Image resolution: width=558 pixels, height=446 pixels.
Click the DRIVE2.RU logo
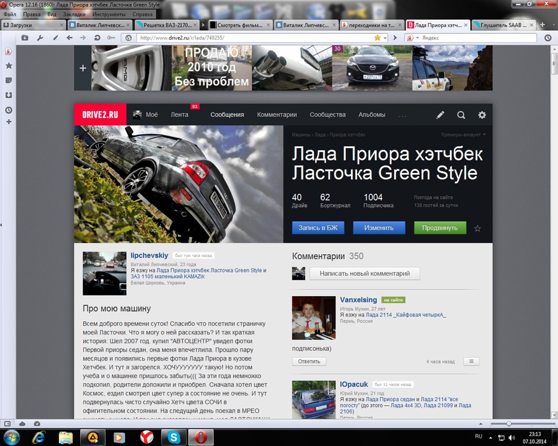[x=100, y=114]
